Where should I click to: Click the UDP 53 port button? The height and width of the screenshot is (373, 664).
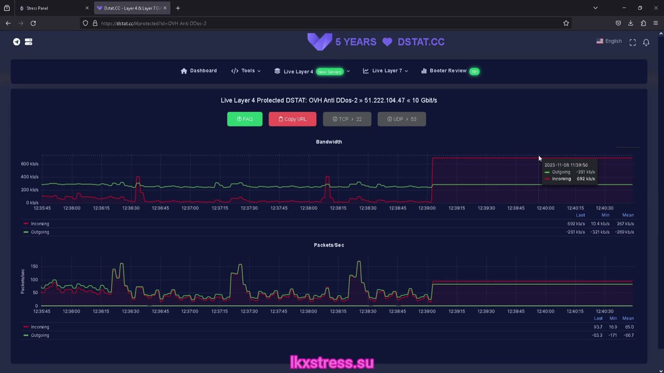(402, 119)
